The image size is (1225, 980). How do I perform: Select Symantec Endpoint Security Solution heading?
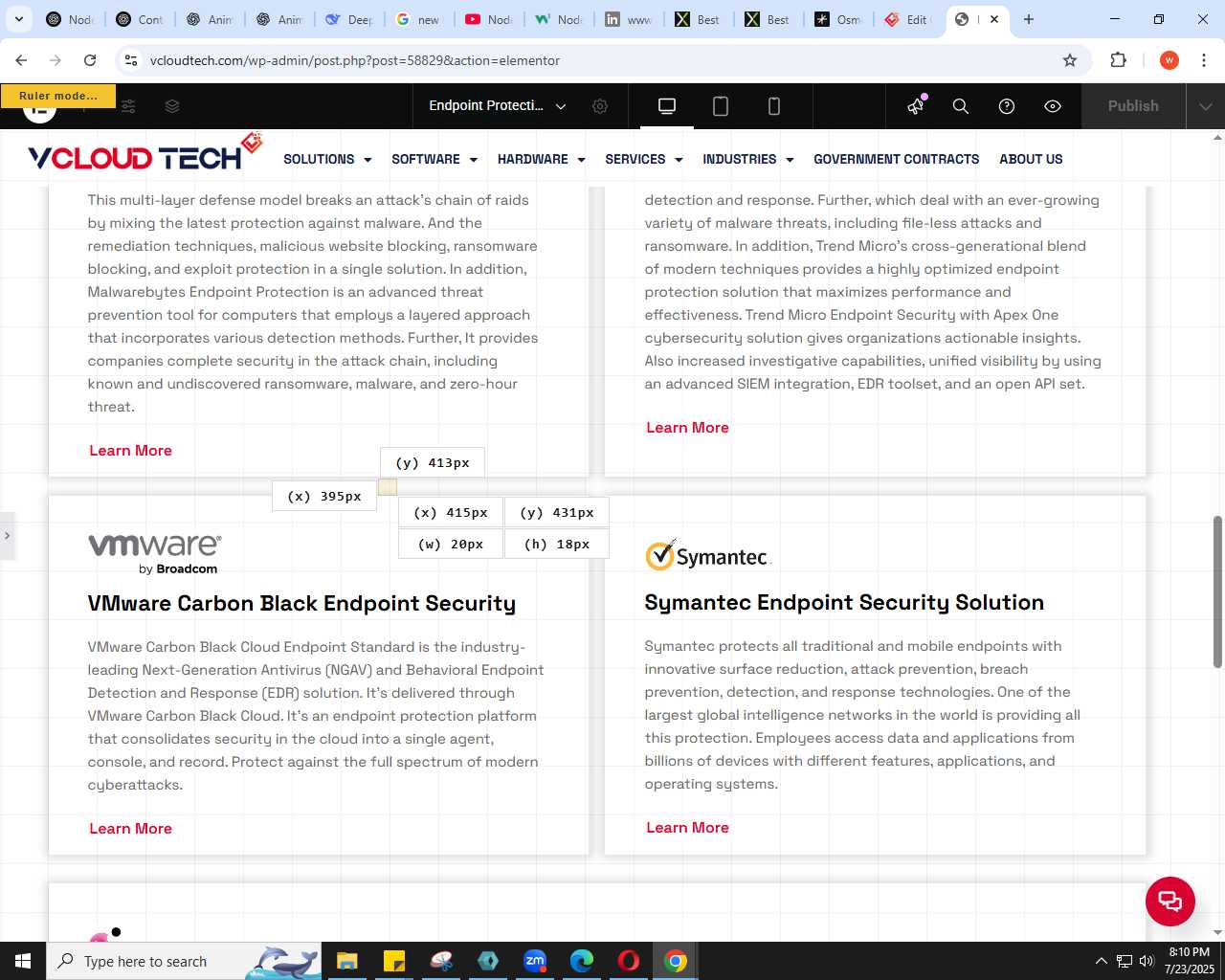coord(844,603)
